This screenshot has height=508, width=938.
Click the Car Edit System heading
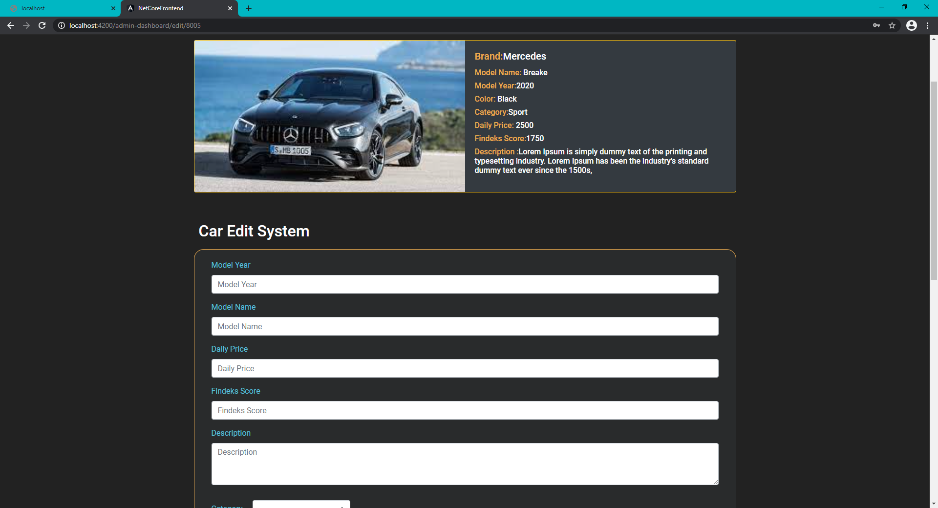(254, 231)
